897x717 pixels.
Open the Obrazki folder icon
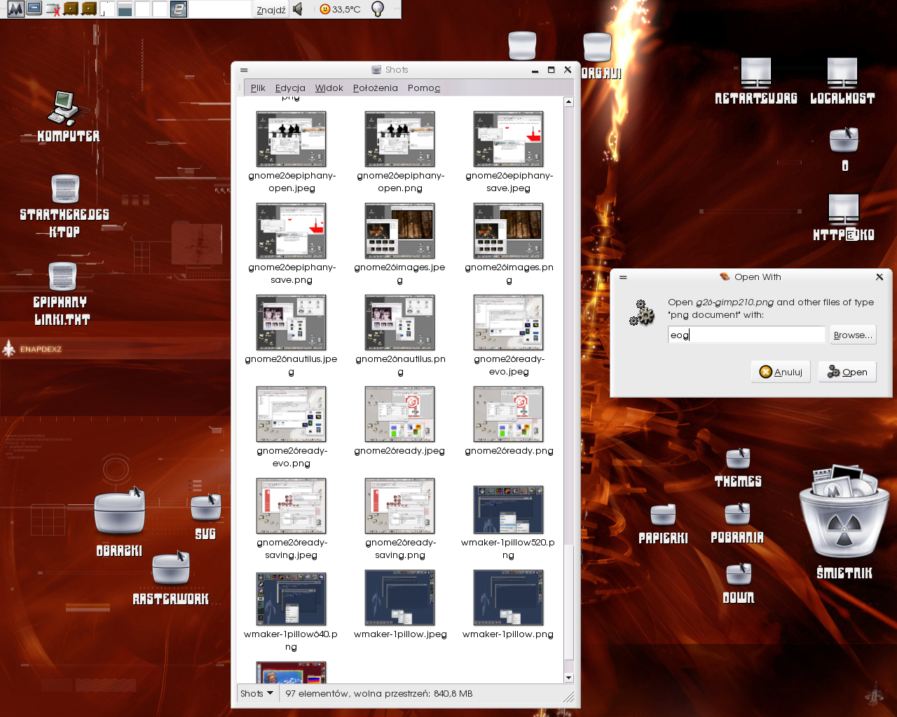tap(120, 513)
